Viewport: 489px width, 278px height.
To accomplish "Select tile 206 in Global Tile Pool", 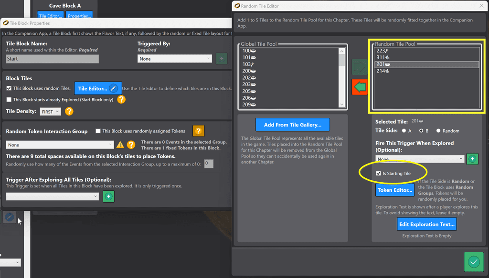I will point(289,98).
